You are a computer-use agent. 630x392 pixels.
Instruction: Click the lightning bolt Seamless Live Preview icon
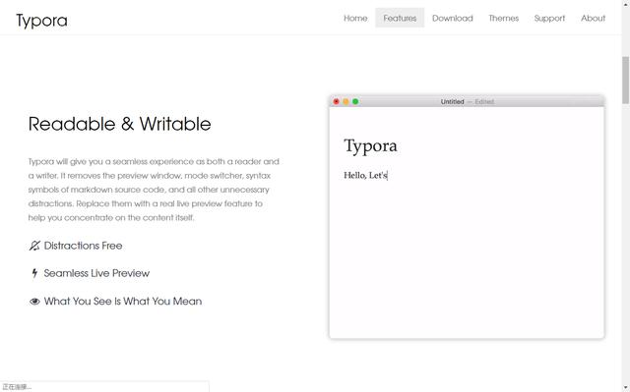(34, 273)
